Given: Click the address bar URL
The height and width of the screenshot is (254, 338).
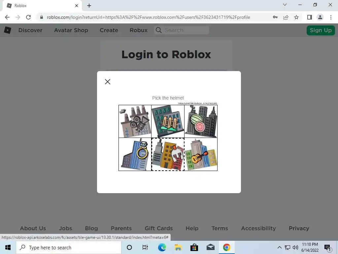Looking at the screenshot, I should 148,17.
